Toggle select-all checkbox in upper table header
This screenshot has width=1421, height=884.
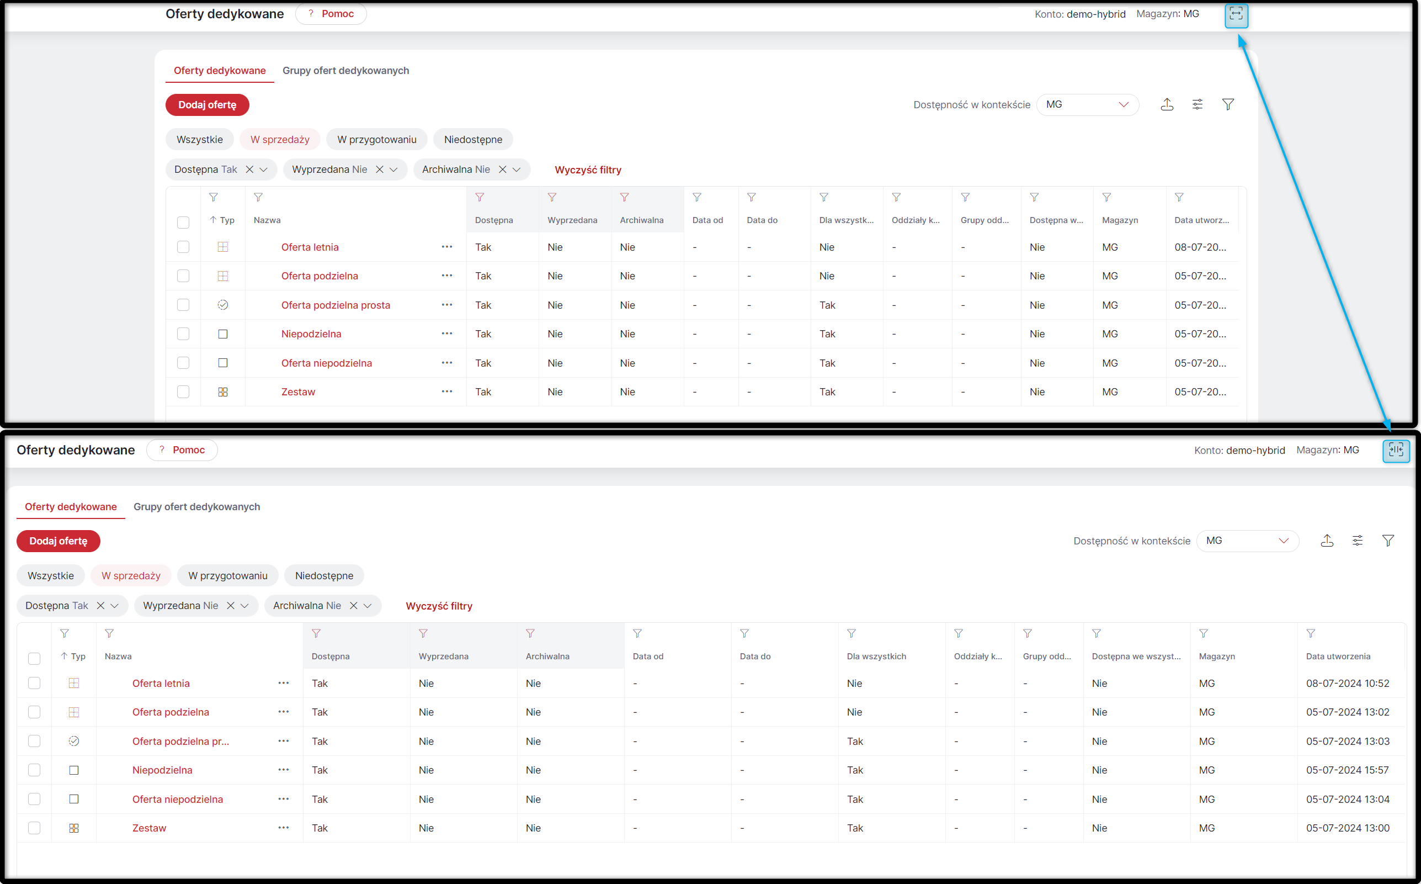click(183, 222)
